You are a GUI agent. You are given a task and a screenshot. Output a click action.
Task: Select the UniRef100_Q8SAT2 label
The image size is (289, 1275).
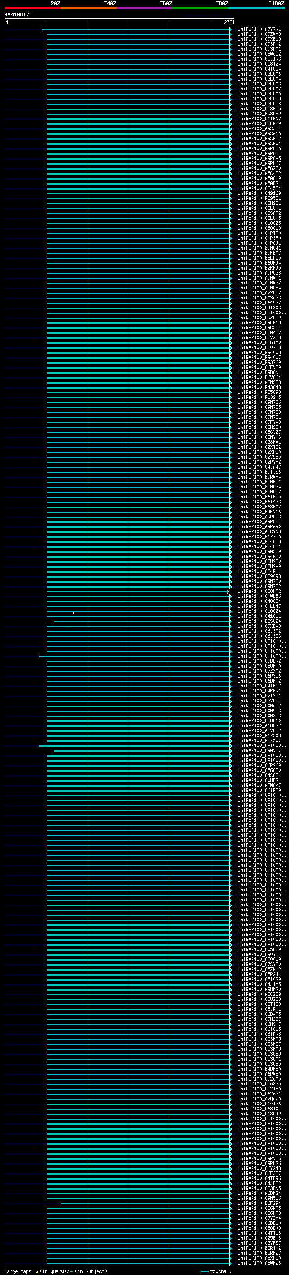click(259, 213)
